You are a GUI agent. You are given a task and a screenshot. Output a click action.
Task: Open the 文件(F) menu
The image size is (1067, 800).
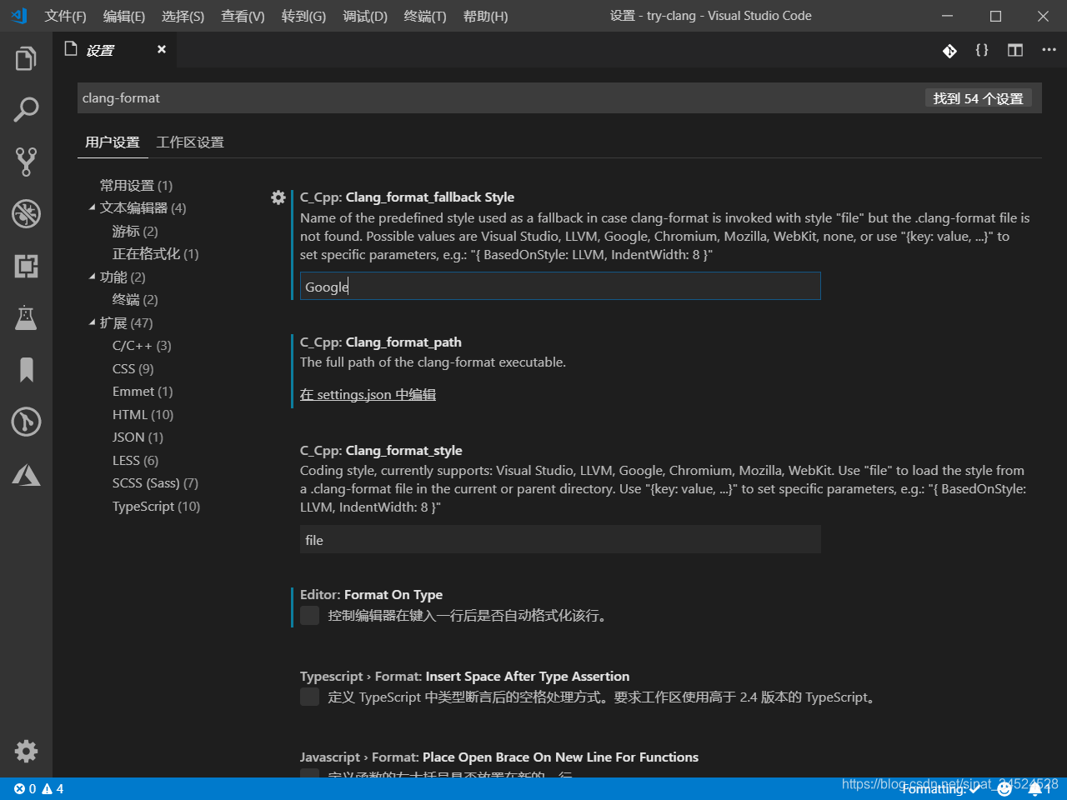(x=65, y=16)
